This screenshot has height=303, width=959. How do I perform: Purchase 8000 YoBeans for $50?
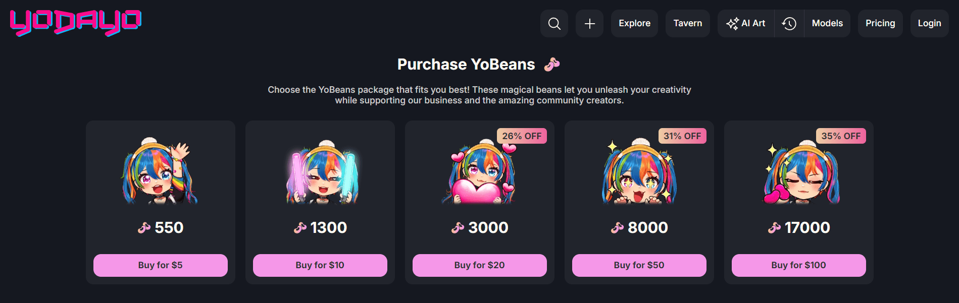[639, 265]
